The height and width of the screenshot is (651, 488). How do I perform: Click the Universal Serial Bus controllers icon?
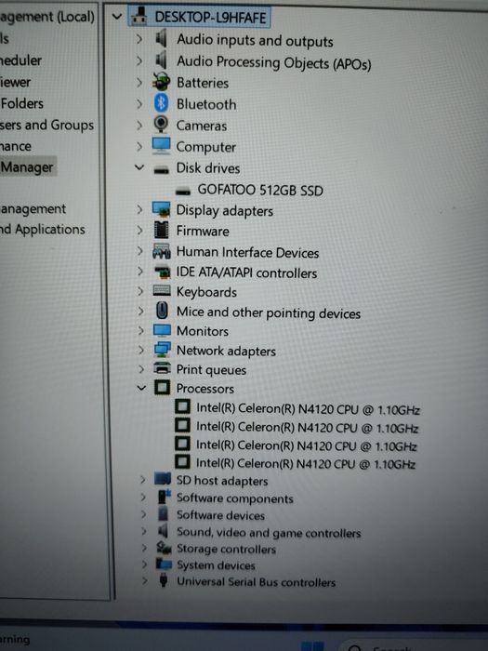click(x=164, y=580)
